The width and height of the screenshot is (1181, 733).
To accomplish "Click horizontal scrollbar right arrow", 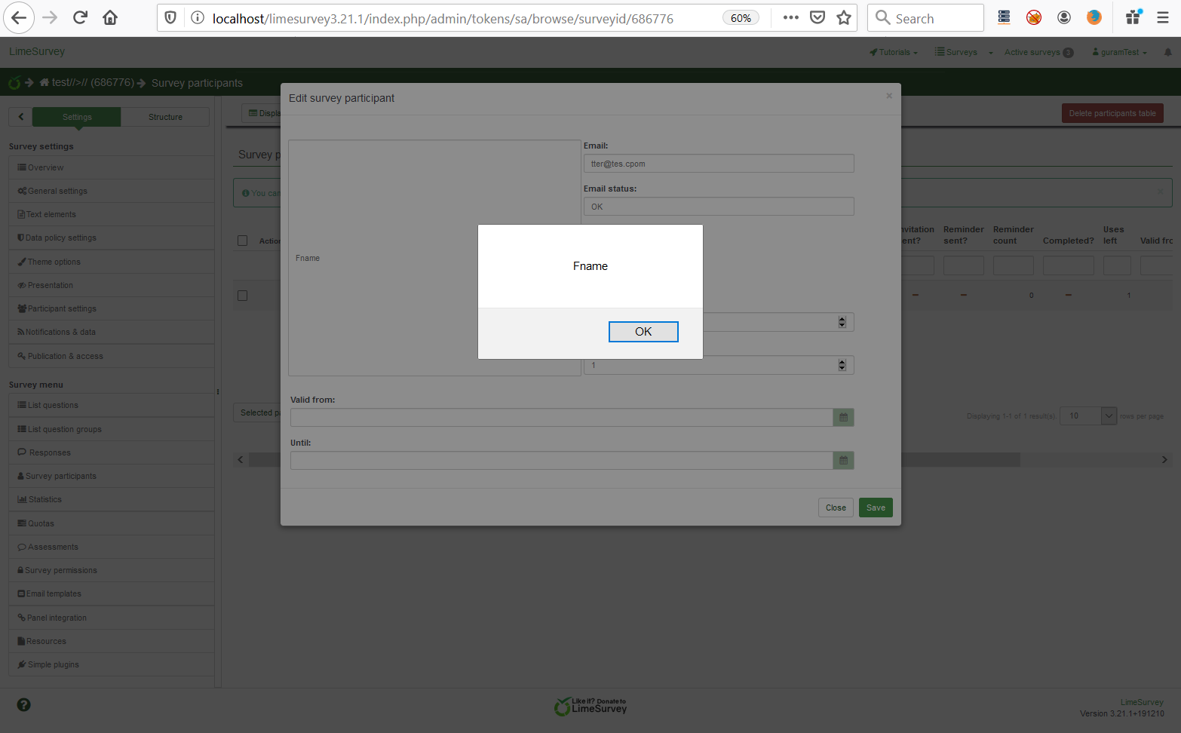I will tap(1164, 459).
